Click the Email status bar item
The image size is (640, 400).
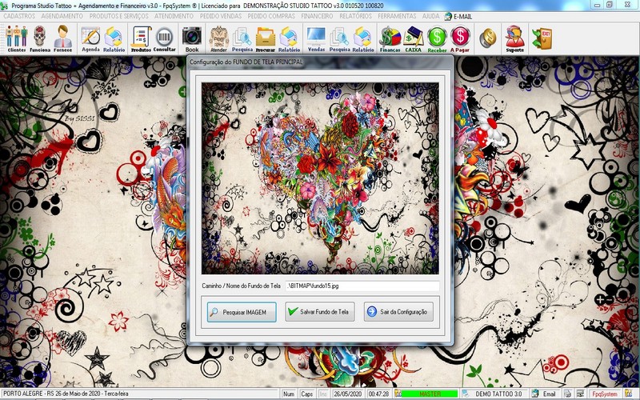tap(549, 394)
